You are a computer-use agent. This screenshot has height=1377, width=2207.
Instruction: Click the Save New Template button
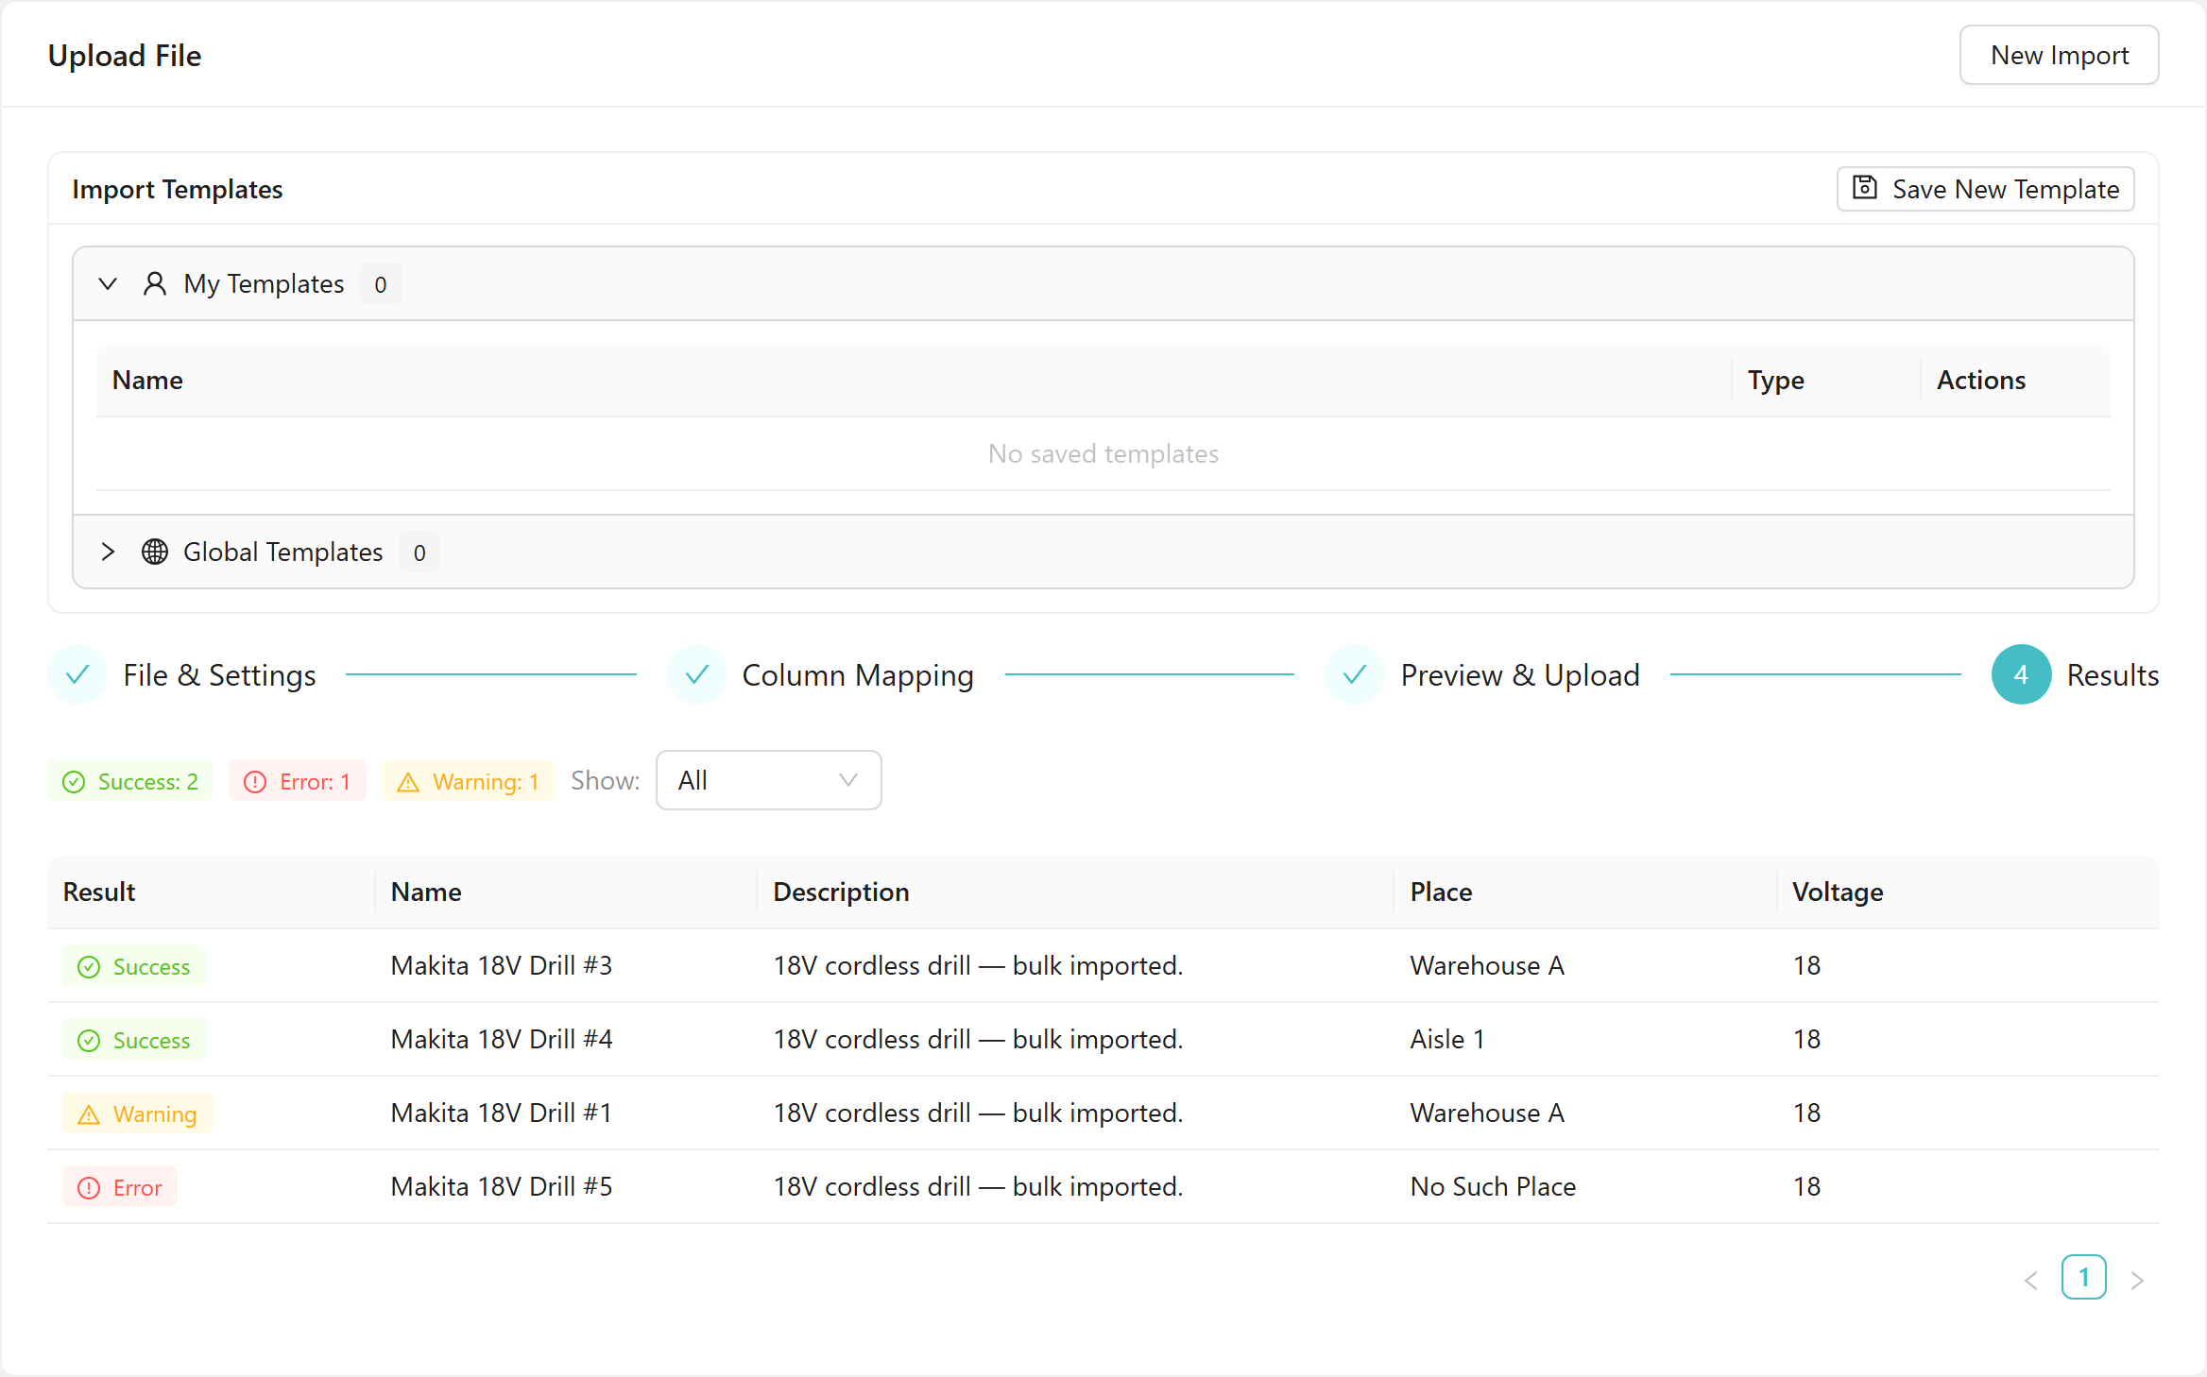pos(1986,189)
